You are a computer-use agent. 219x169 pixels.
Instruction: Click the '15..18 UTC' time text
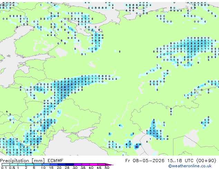click(x=180, y=161)
